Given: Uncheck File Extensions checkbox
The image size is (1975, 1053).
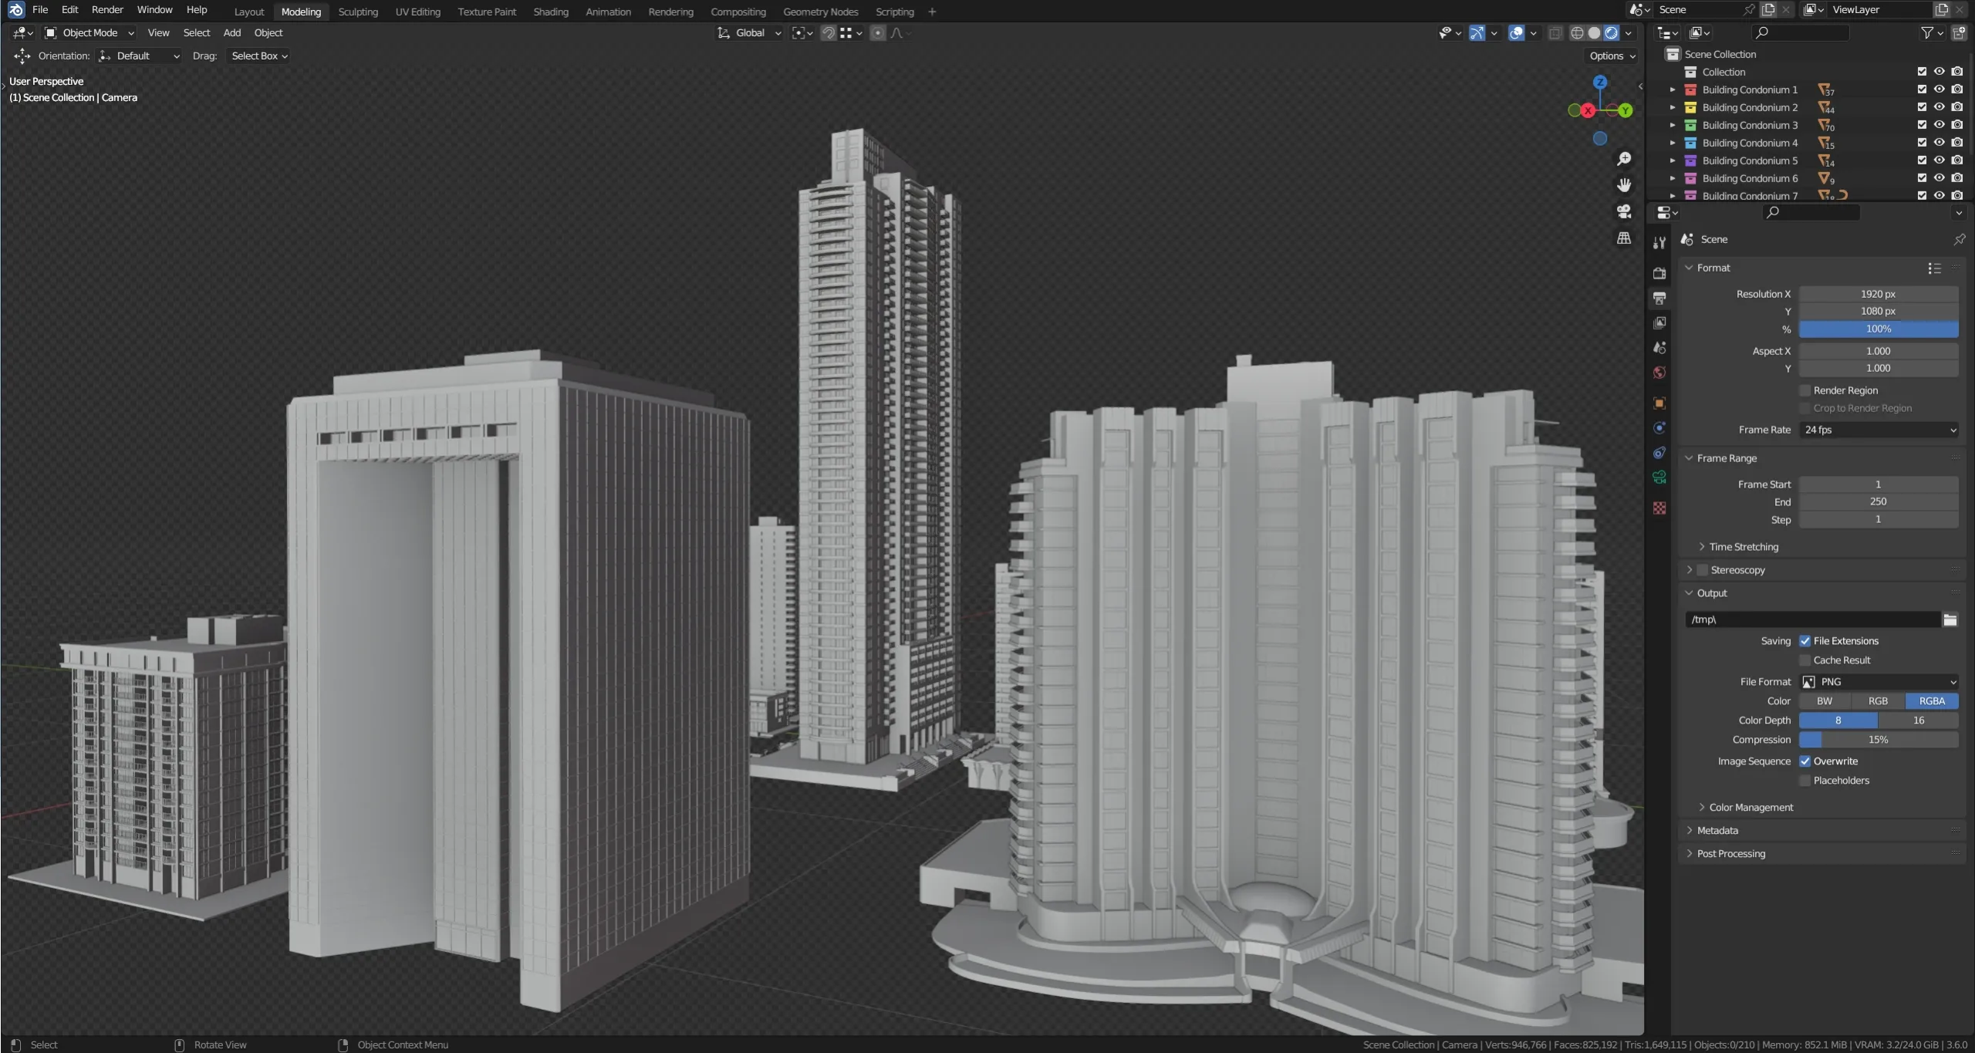Looking at the screenshot, I should 1805,641.
